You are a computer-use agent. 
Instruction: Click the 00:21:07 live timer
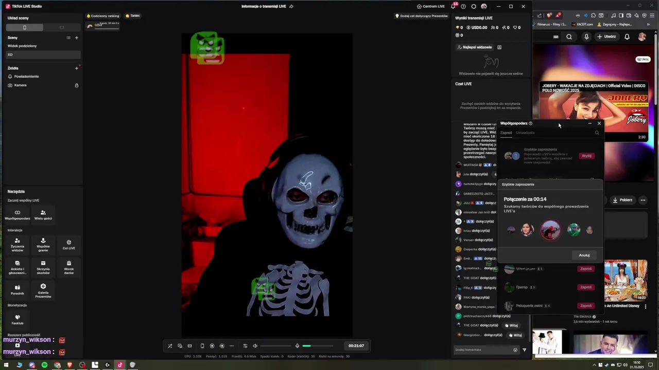[356, 346]
